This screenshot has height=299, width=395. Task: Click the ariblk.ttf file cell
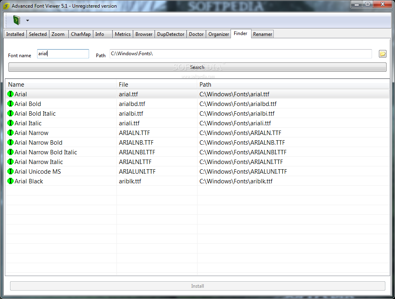point(130,181)
